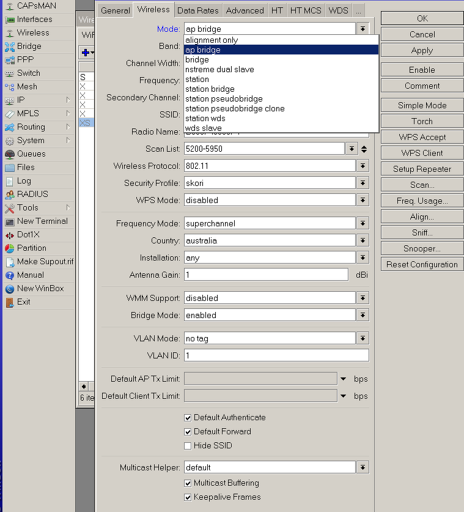This screenshot has width=464, height=512.
Task: Toggle the Keepalive Frames checkbox
Action: [x=188, y=497]
